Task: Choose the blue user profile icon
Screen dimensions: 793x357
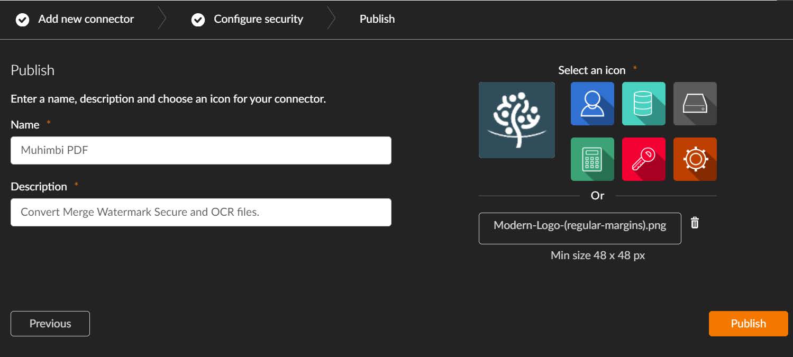Action: (592, 104)
